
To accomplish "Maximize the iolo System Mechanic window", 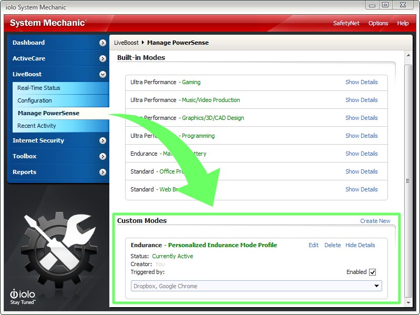I will coord(385,5).
